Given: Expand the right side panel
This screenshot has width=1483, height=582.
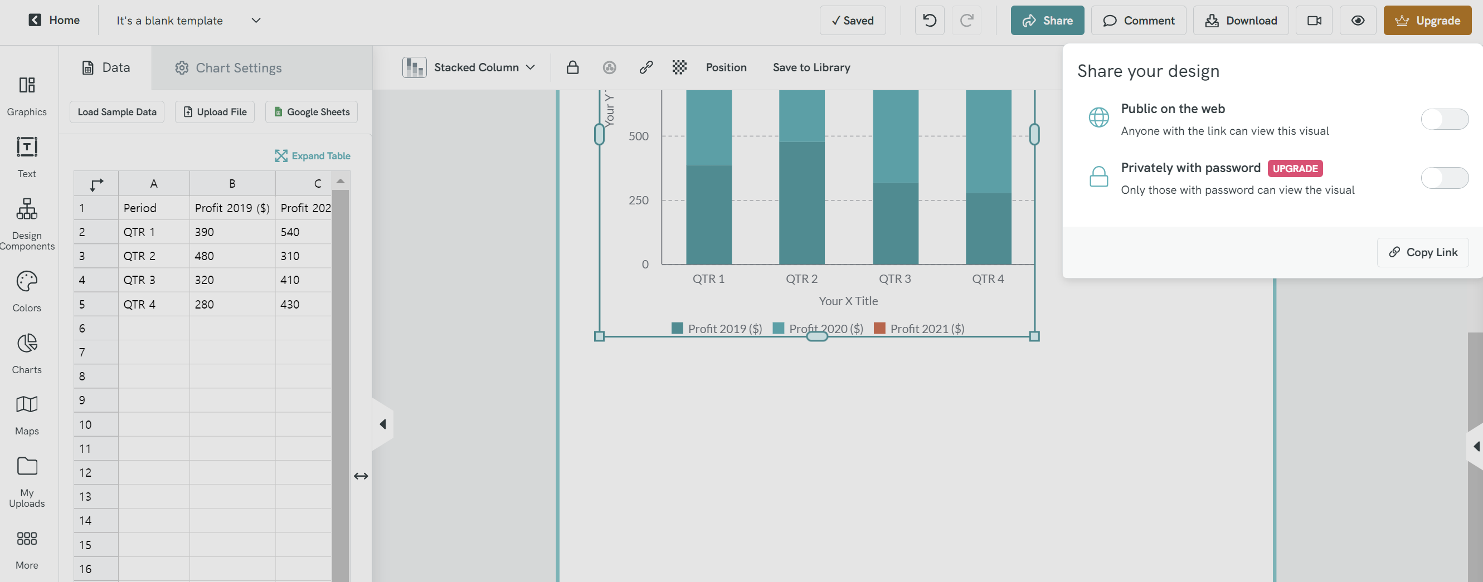Looking at the screenshot, I should (1476, 446).
